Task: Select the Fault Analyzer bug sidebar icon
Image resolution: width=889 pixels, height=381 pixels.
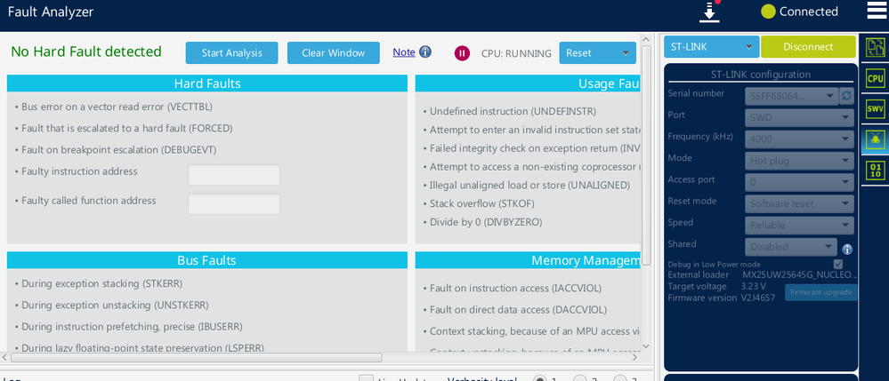Action: [x=876, y=139]
